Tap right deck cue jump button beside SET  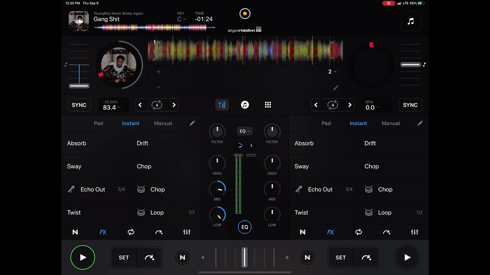[366, 257]
